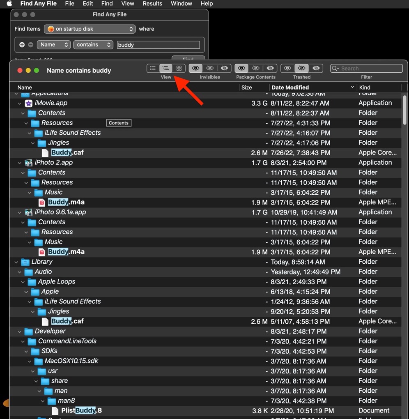Remove search rule with minus button

click(x=31, y=45)
